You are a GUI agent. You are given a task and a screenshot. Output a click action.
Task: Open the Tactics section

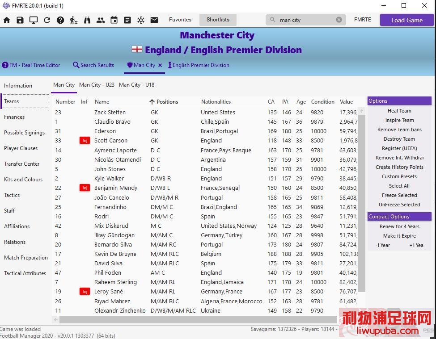click(x=12, y=195)
